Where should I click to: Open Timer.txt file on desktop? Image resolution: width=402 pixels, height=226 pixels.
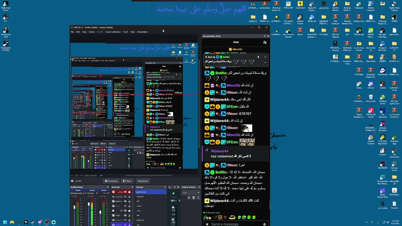tap(394, 205)
